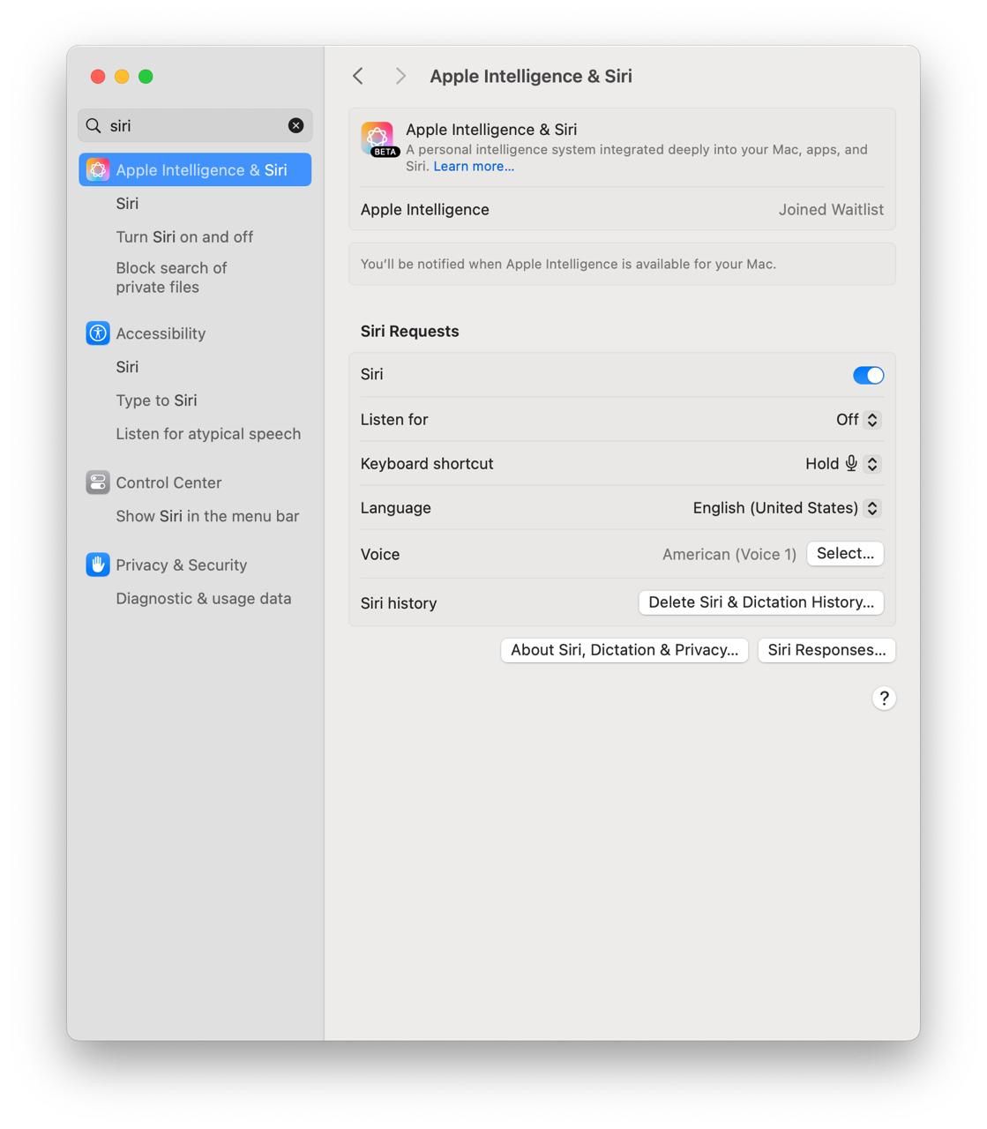Zoom the window with the green button
The width and height of the screenshot is (987, 1129).
point(146,77)
